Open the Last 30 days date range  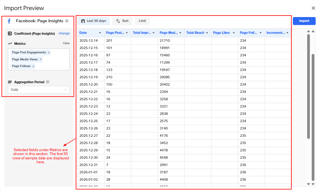pyautogui.click(x=93, y=21)
